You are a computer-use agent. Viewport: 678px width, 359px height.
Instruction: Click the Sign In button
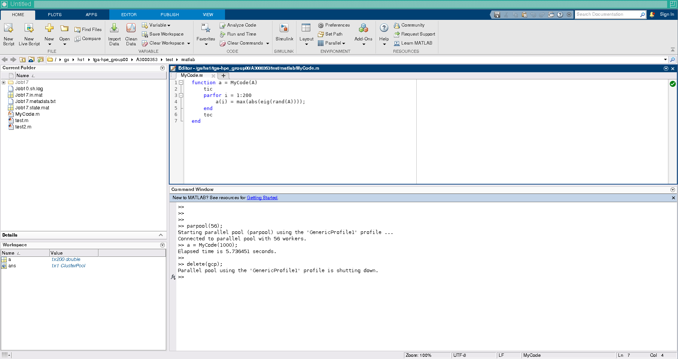(x=667, y=14)
